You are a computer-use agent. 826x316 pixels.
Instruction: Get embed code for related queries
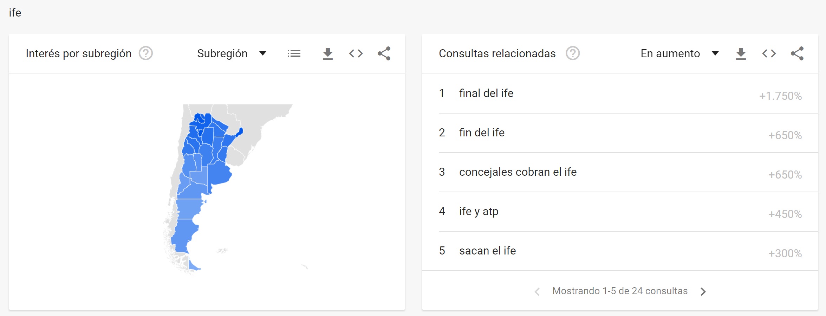coord(769,53)
